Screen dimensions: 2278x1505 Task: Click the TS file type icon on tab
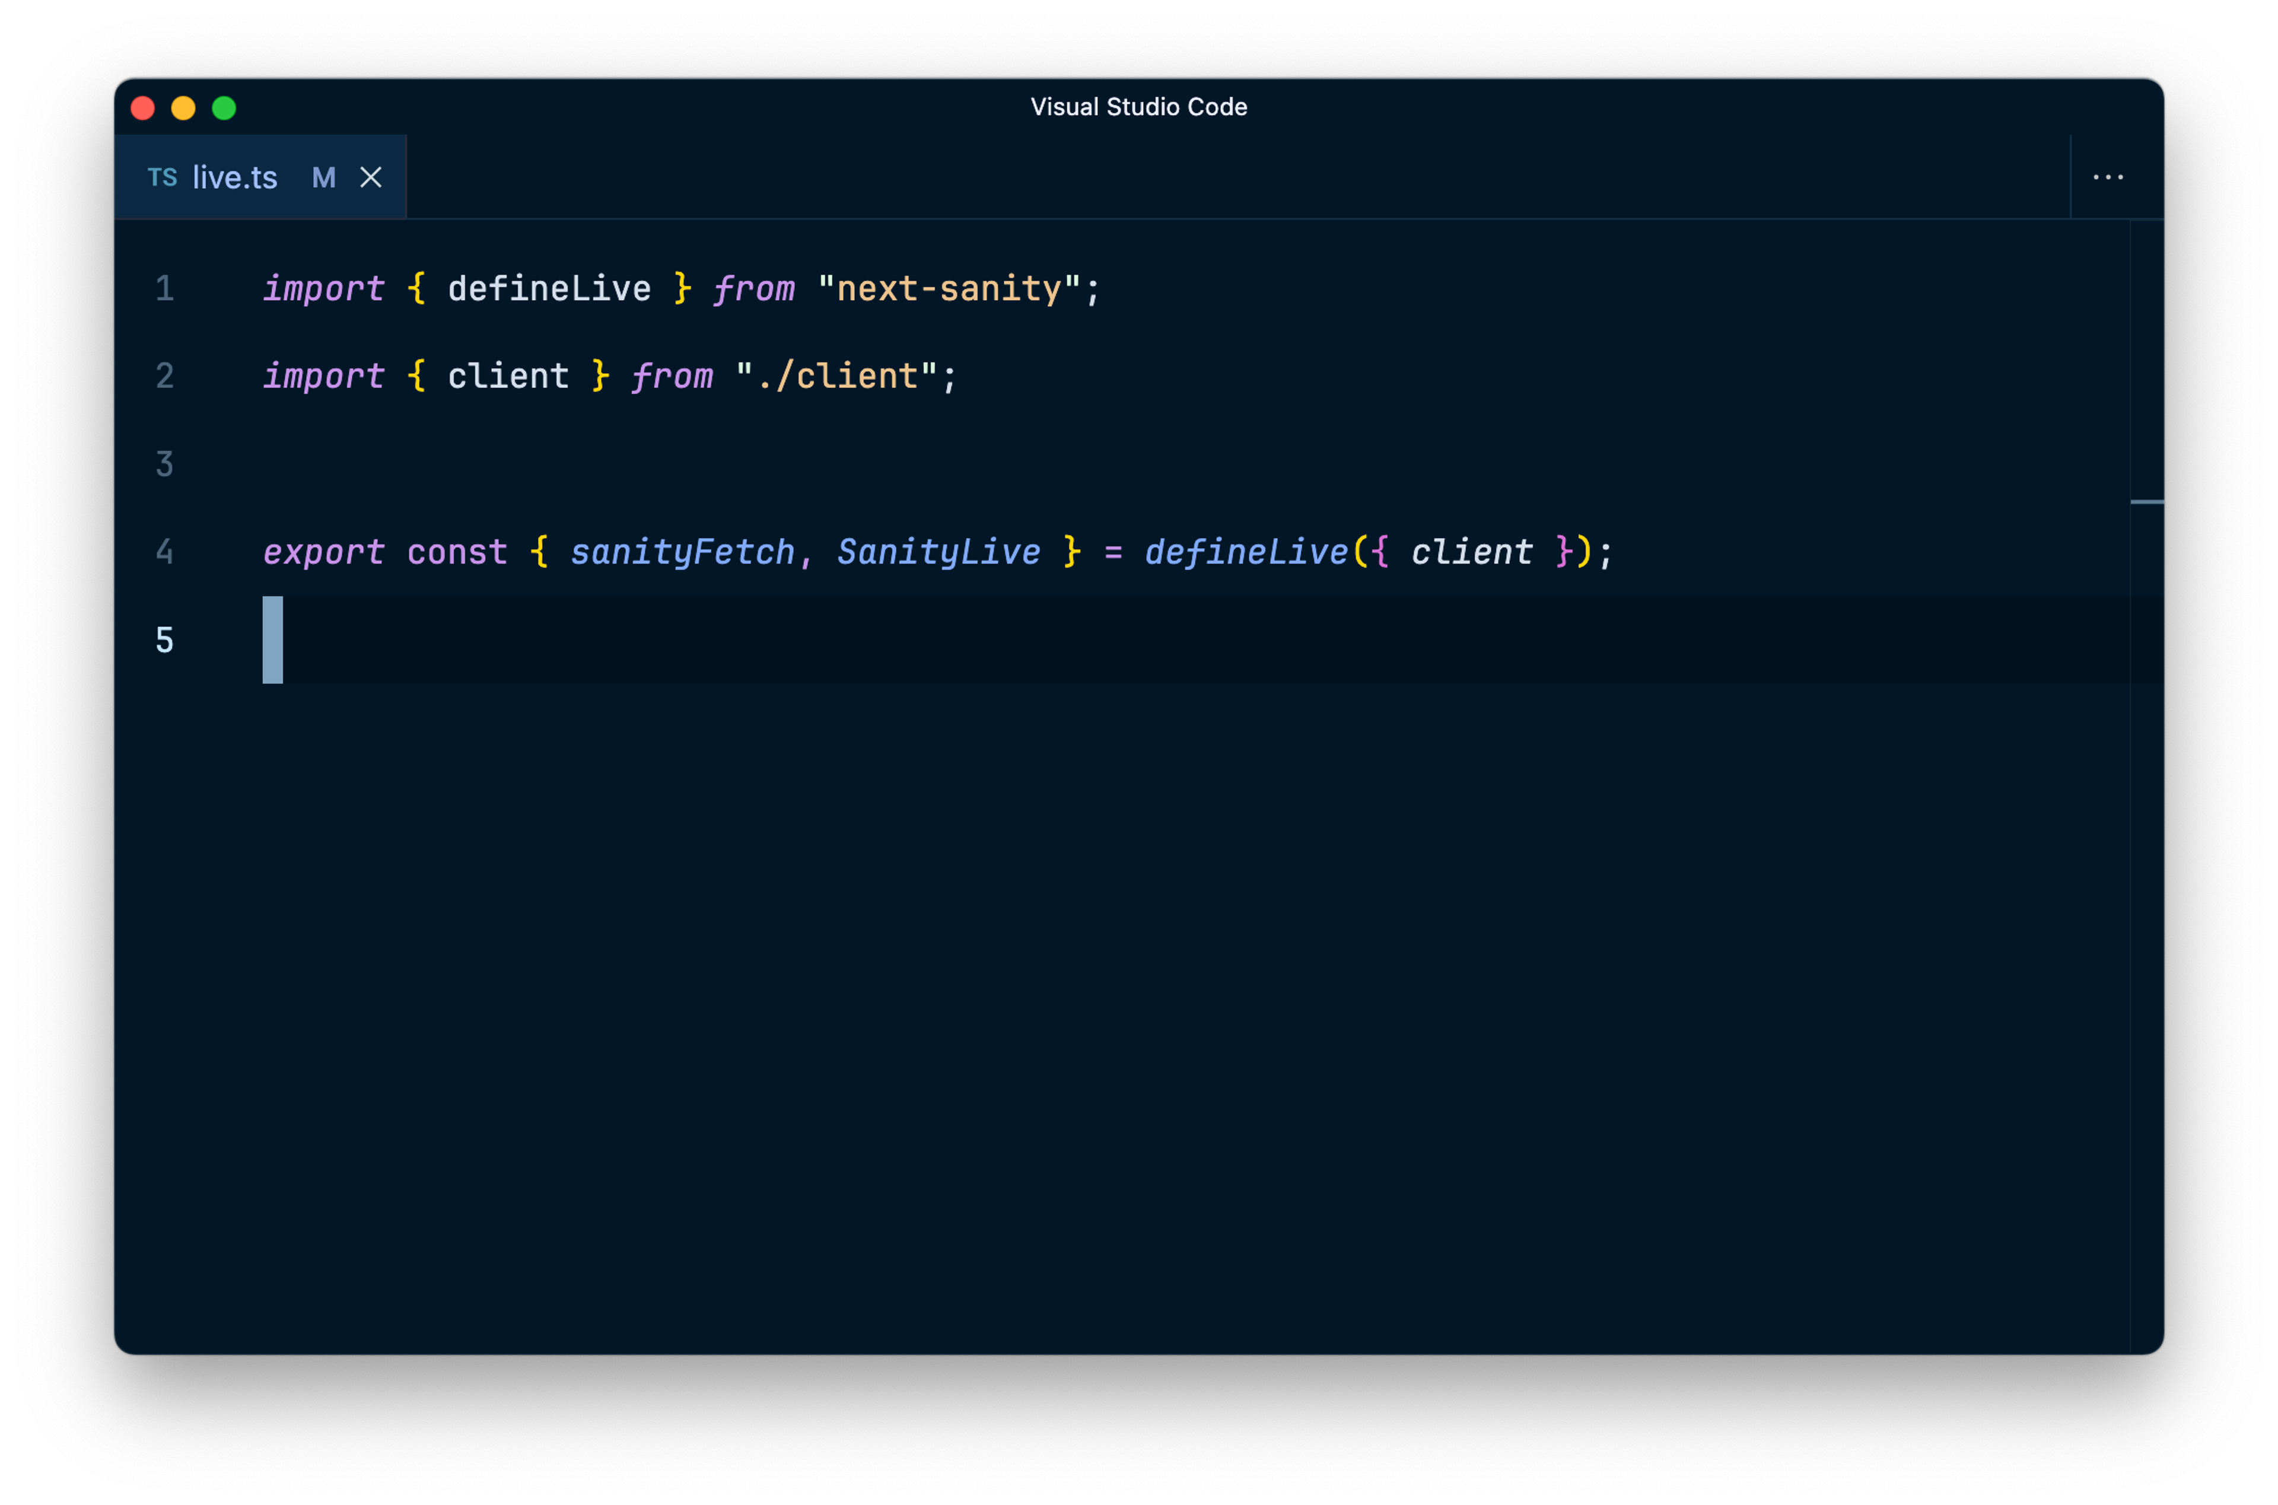pyautogui.click(x=162, y=177)
